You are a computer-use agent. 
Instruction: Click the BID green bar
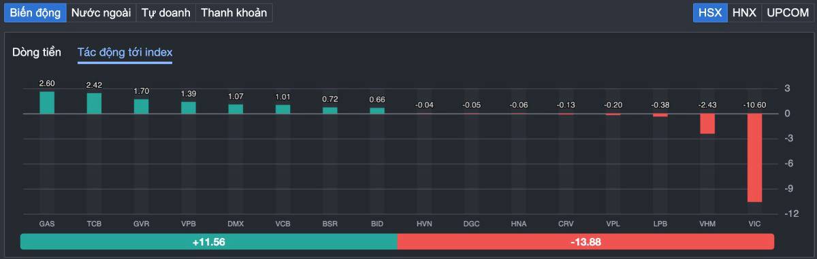pos(377,111)
